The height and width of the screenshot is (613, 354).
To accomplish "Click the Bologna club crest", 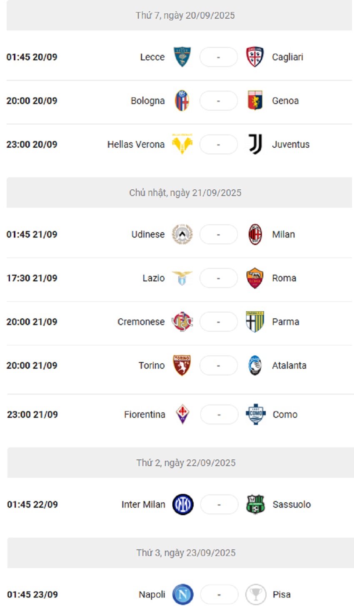I will coord(182,100).
